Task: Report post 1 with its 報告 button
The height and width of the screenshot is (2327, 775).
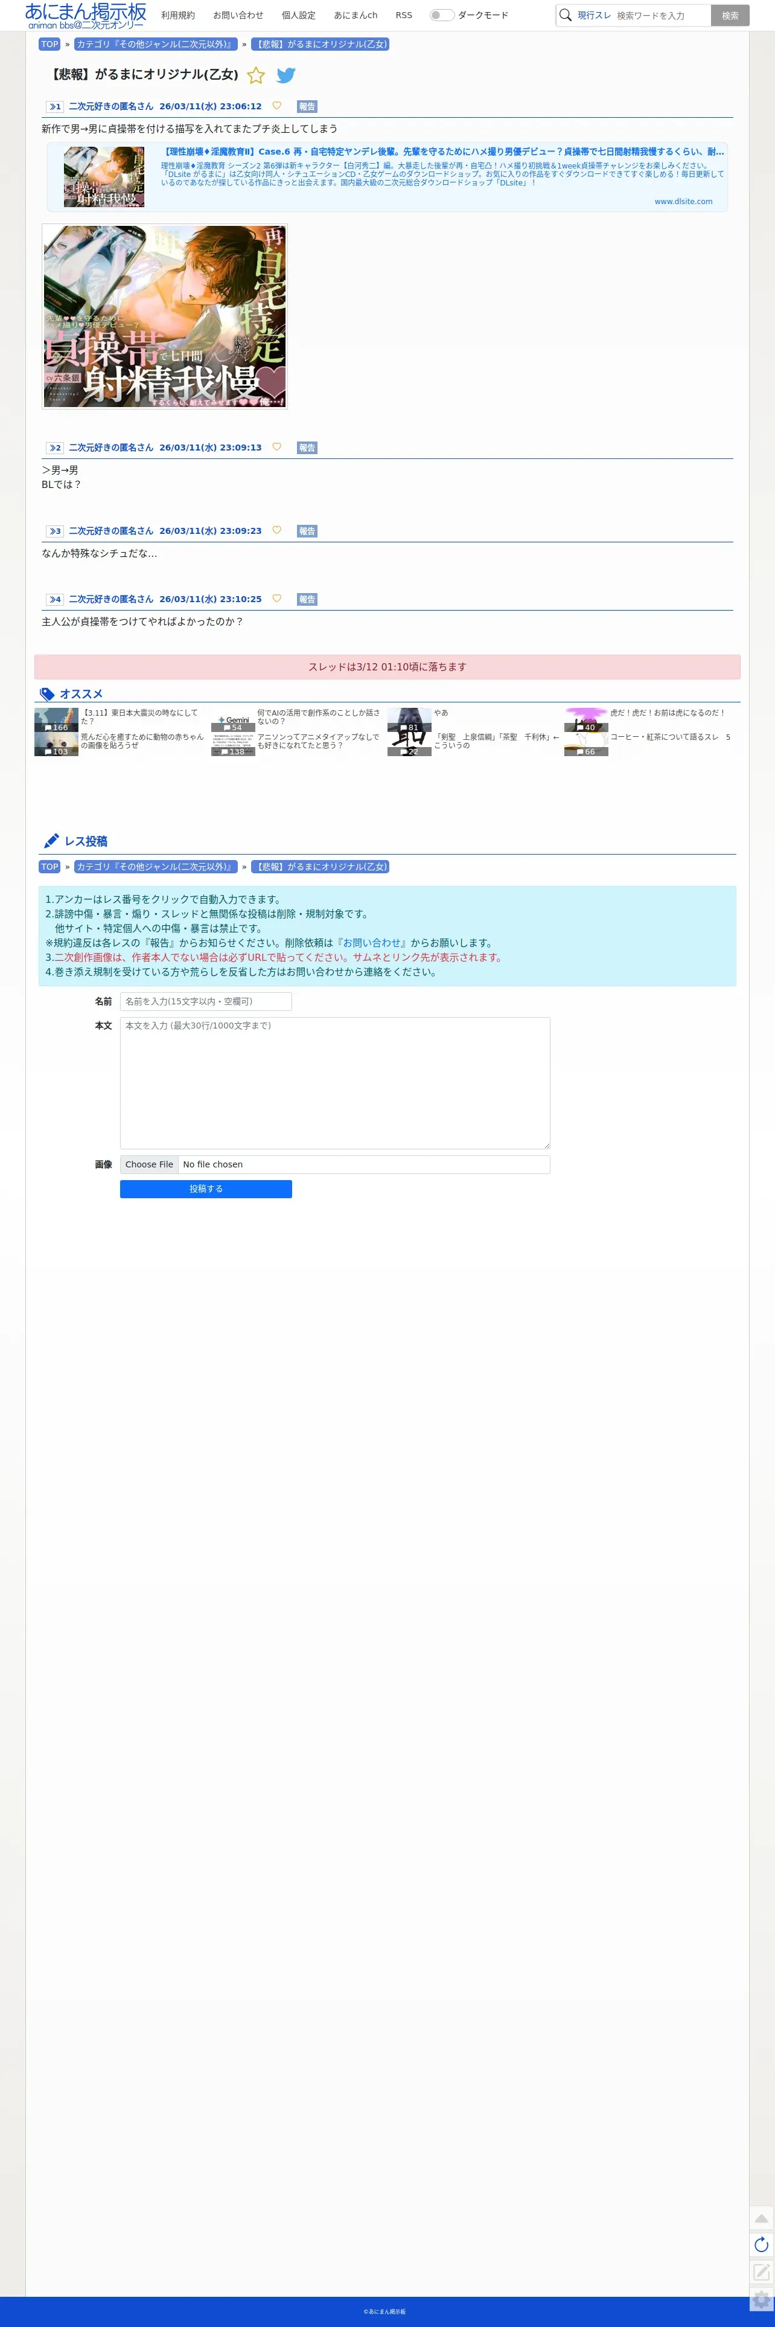Action: (x=307, y=106)
